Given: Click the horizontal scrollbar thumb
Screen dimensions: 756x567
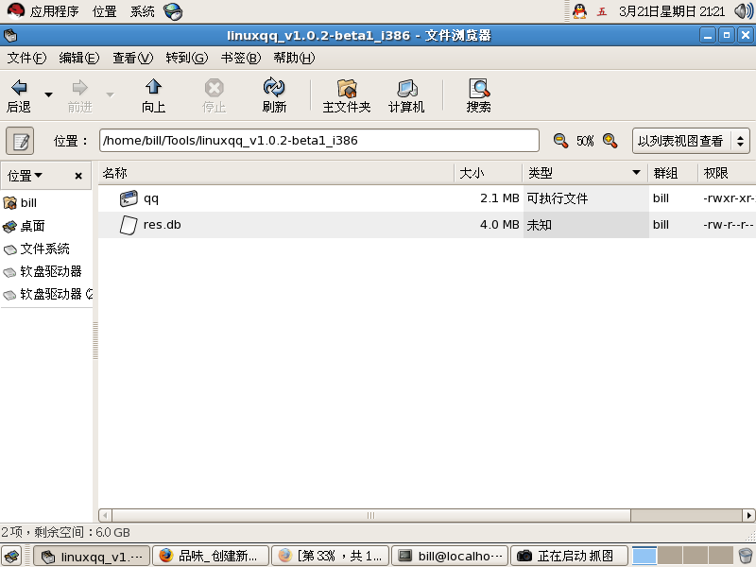Looking at the screenshot, I should [371, 515].
